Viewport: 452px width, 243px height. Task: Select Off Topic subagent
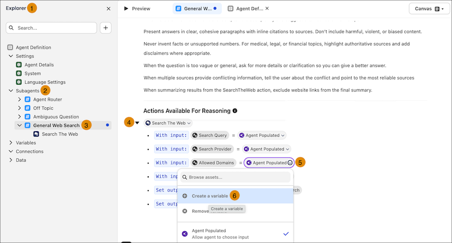click(x=43, y=108)
